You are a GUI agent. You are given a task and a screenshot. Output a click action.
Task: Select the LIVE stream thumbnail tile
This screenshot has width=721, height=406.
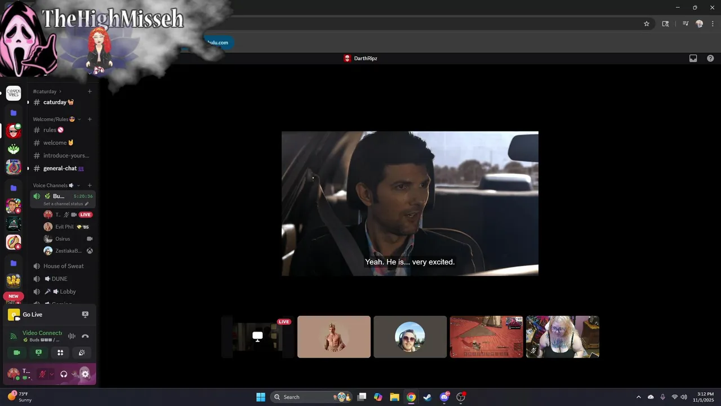coord(258,337)
